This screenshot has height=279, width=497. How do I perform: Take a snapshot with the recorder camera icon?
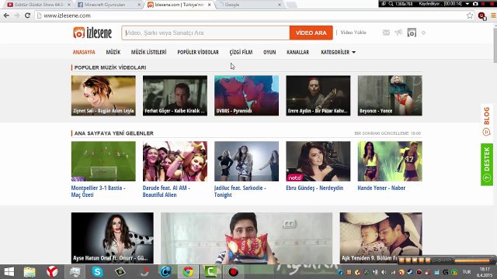[x=475, y=4]
